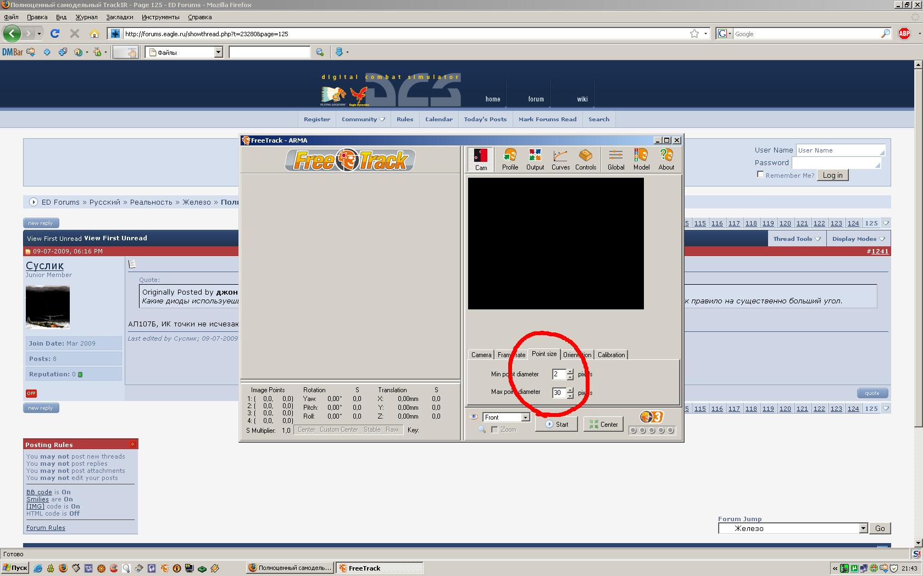Click the Max point diameter field
The image size is (923, 576).
click(559, 393)
